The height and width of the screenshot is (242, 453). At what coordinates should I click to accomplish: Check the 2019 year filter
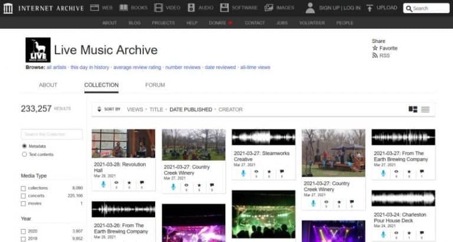[x=23, y=239]
